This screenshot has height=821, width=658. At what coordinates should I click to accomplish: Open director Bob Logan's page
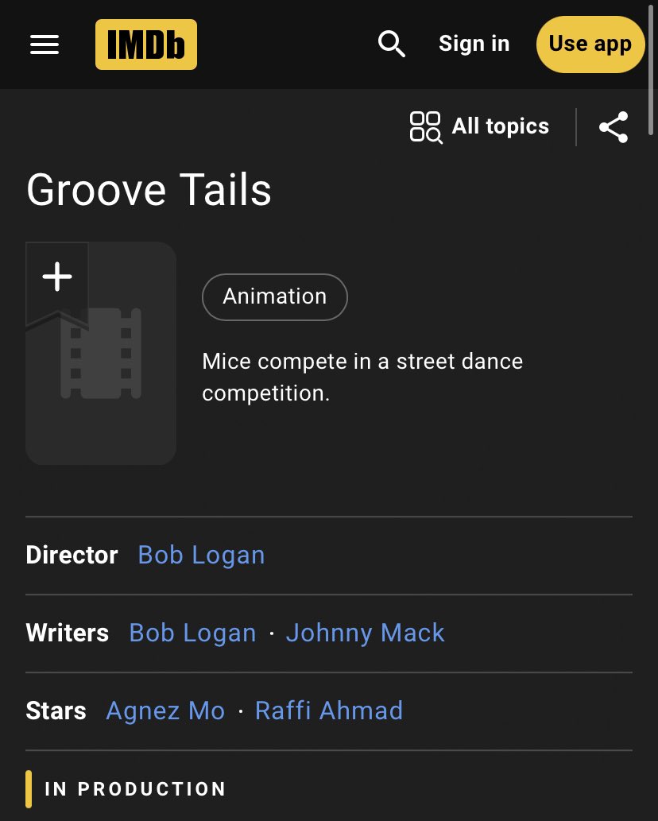tap(202, 555)
